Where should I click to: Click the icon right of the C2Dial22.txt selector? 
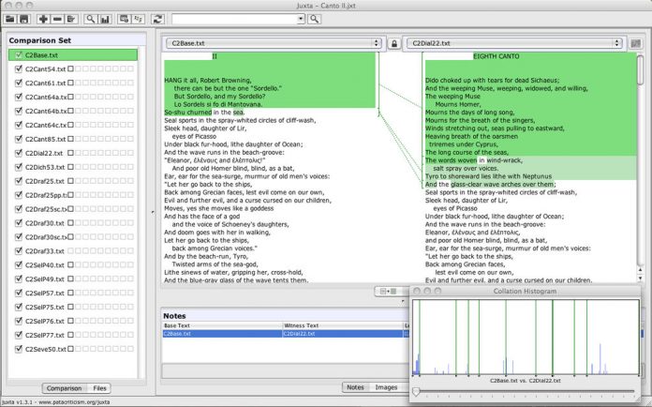click(x=635, y=43)
